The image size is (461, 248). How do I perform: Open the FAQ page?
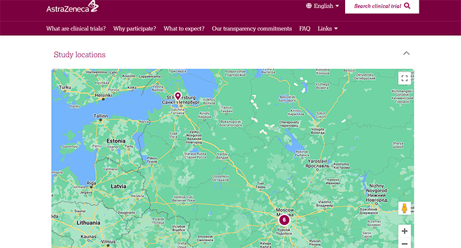[x=305, y=29]
